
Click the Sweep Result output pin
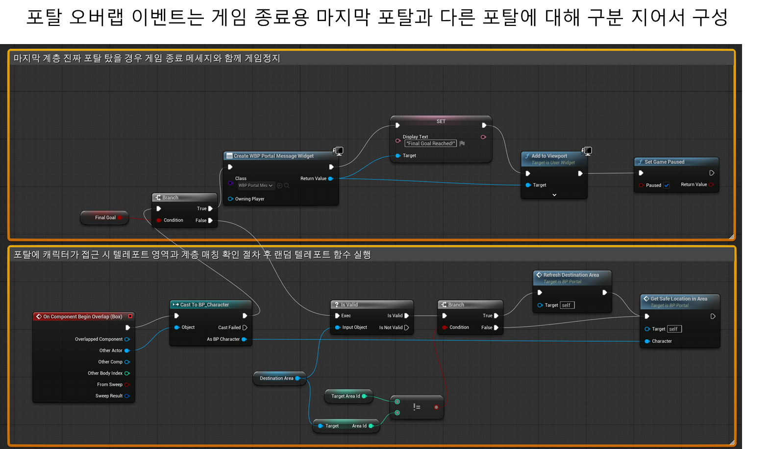pyautogui.click(x=127, y=396)
